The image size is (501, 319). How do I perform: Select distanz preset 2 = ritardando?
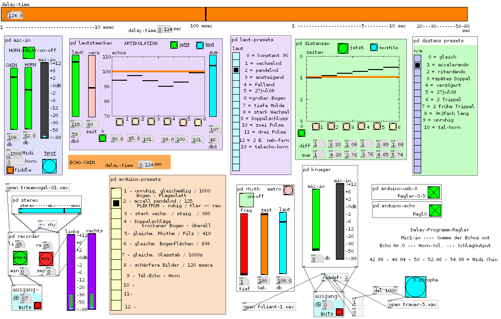click(417, 72)
